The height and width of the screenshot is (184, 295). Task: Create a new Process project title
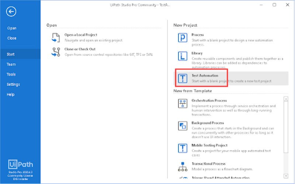[198, 35]
